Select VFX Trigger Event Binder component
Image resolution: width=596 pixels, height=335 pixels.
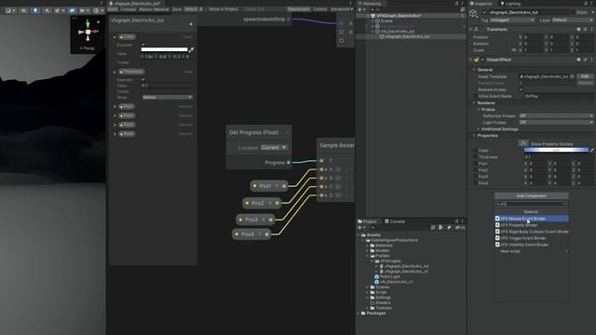click(x=532, y=238)
